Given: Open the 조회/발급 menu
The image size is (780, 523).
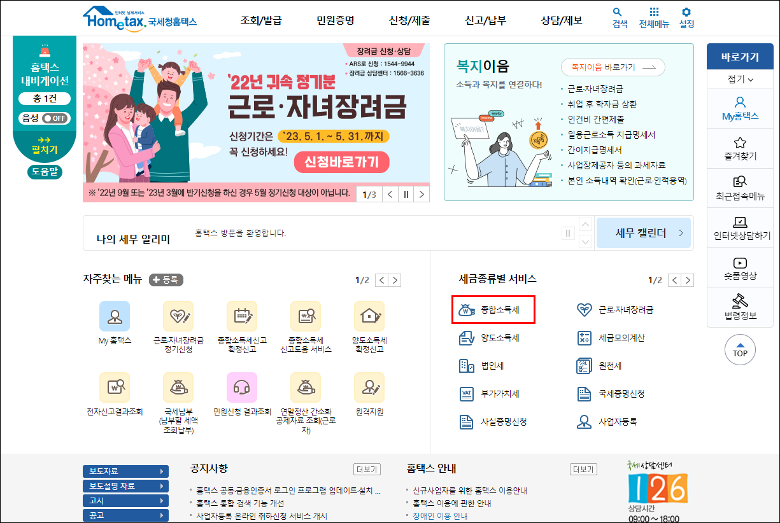Looking at the screenshot, I should coord(260,20).
